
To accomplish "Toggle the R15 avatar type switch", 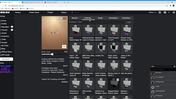I will tap(63, 18).
